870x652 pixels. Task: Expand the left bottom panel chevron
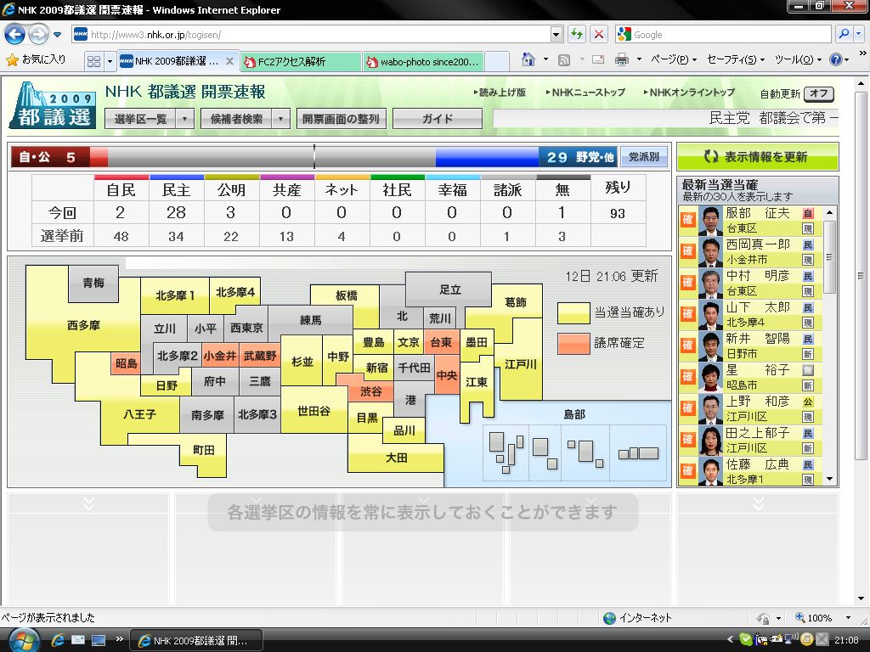click(x=88, y=503)
